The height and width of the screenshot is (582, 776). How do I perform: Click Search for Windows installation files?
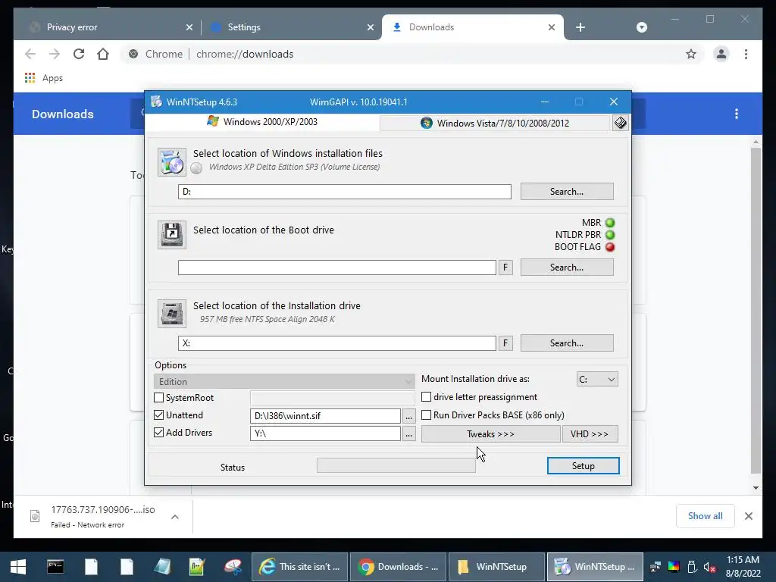567,192
